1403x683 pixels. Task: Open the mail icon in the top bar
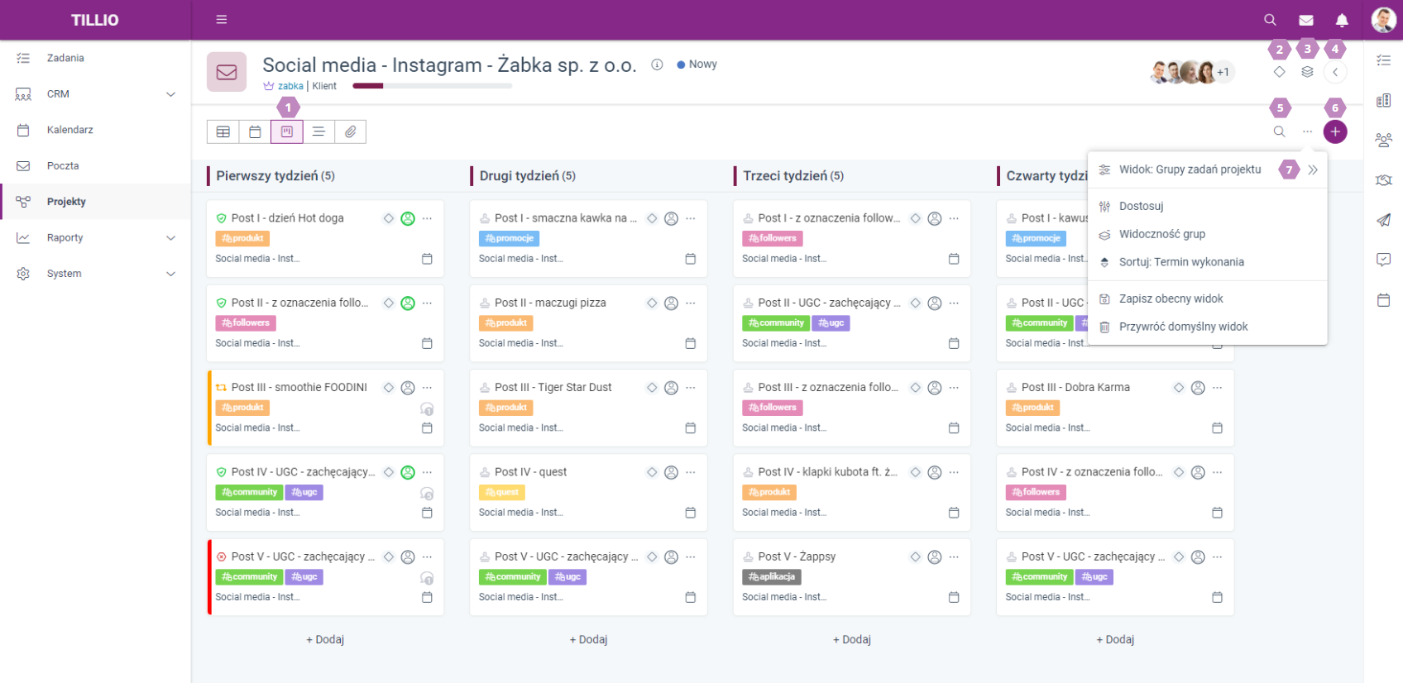click(x=1306, y=20)
